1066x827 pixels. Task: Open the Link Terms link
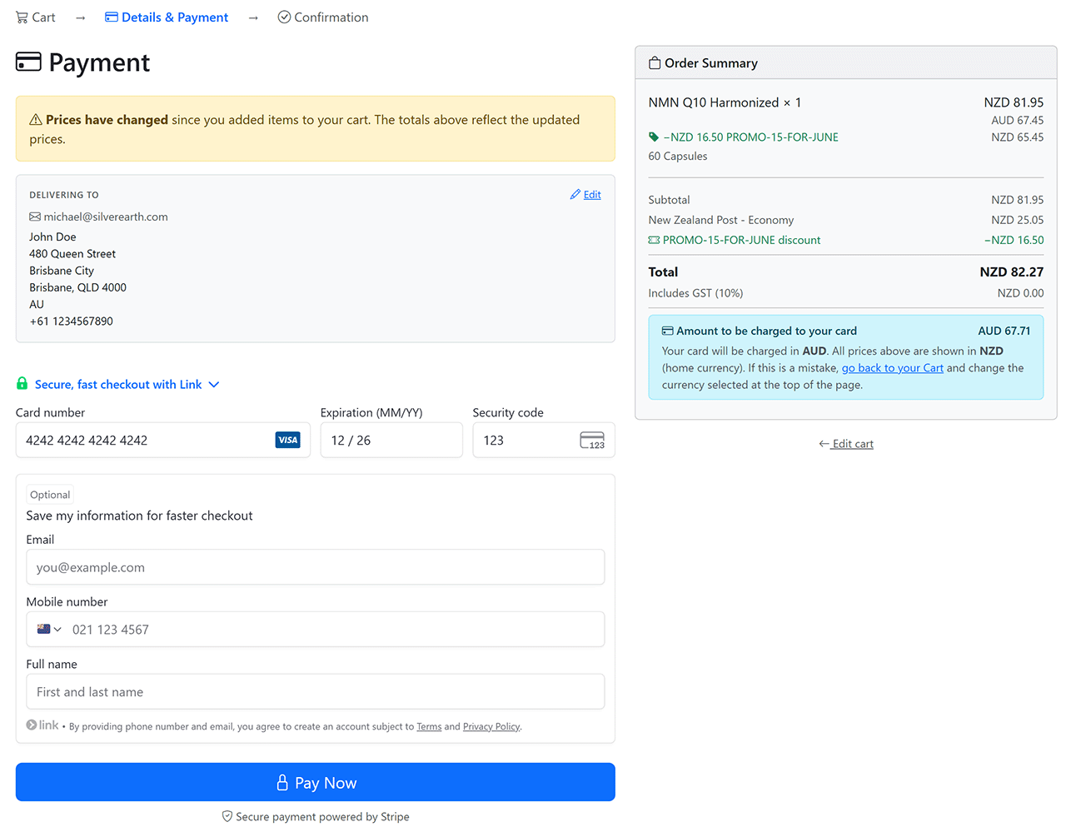429,727
